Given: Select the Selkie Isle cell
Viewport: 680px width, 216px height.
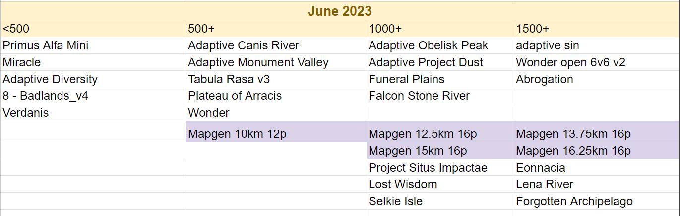Looking at the screenshot, I should click(x=440, y=201).
